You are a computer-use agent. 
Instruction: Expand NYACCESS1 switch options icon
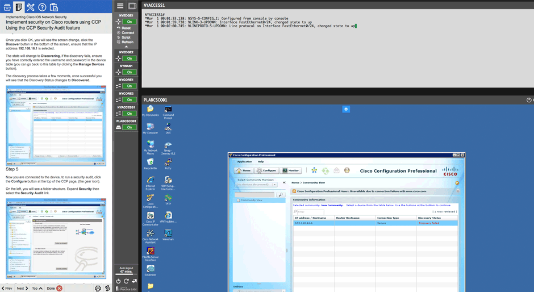tap(118, 114)
